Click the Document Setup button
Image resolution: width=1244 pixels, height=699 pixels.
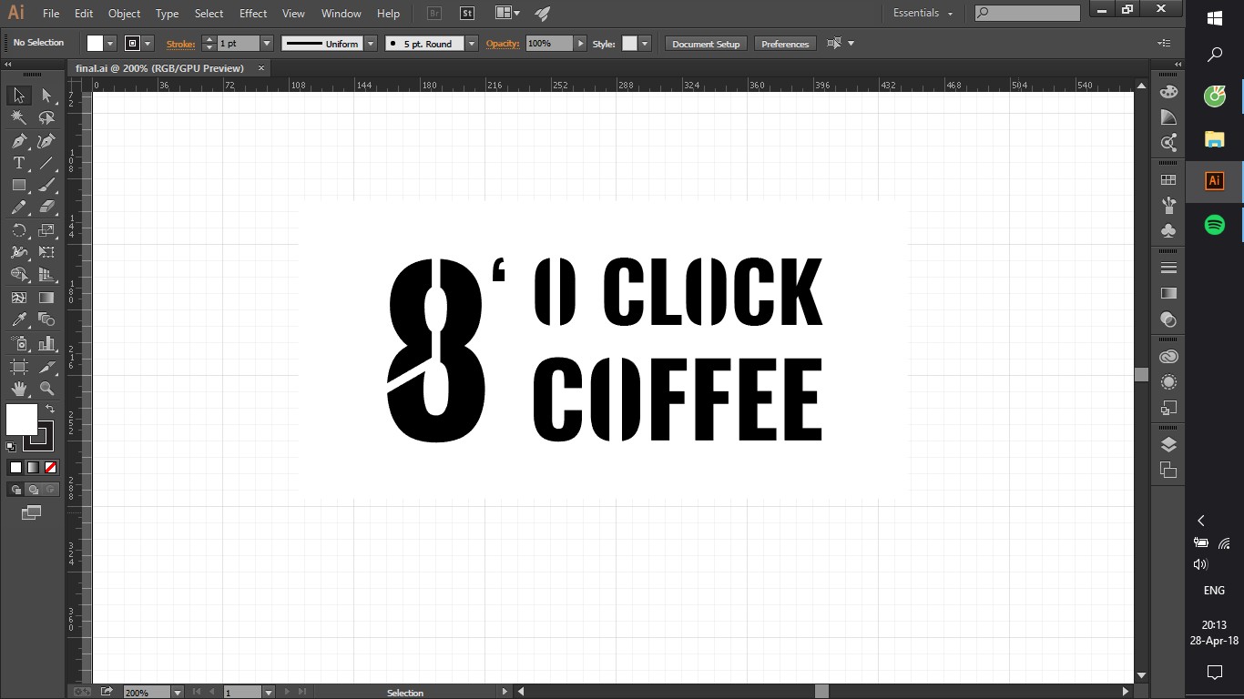coord(706,44)
